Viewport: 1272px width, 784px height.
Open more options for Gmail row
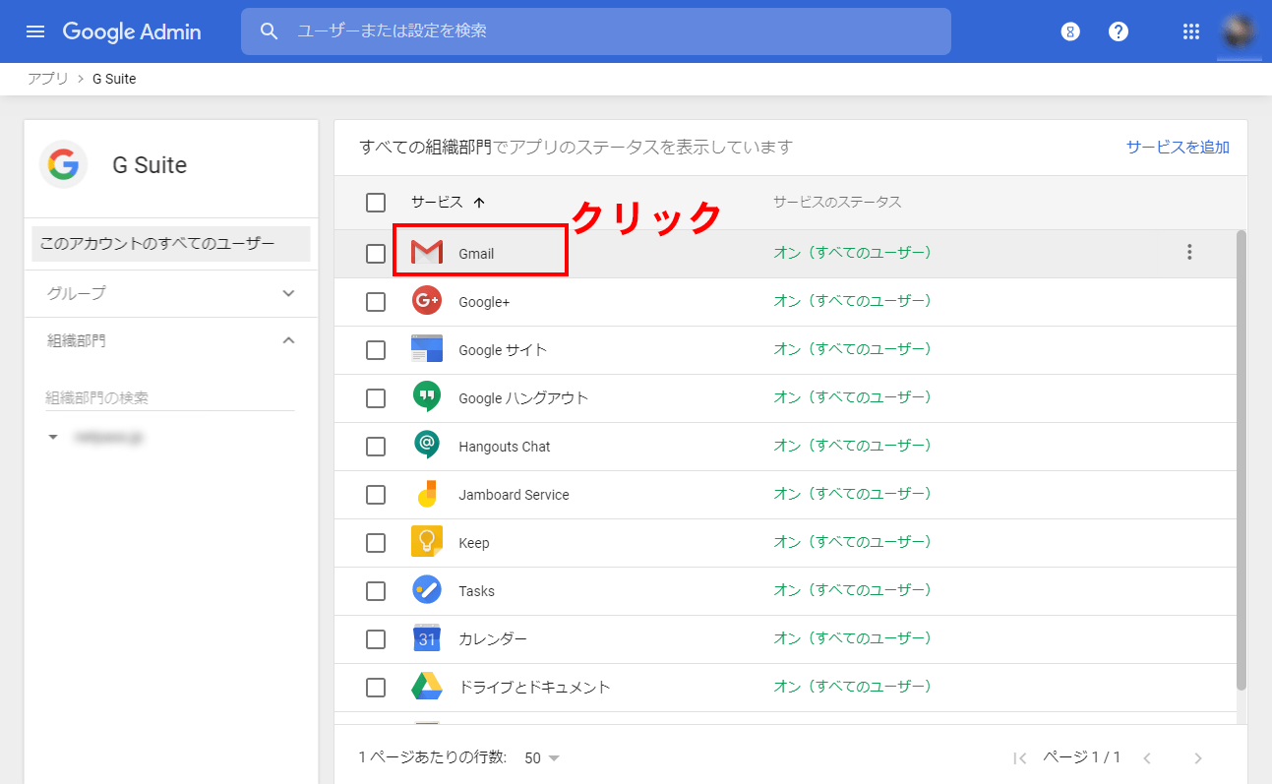(x=1189, y=253)
